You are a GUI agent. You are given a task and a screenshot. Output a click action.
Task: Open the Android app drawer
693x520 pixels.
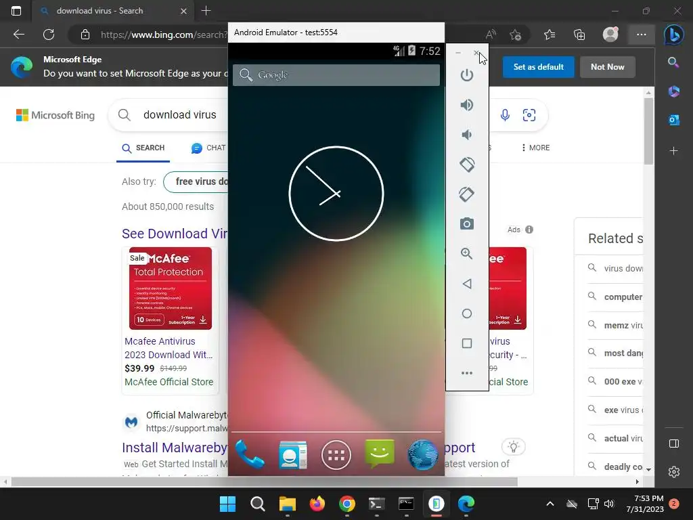336,455
